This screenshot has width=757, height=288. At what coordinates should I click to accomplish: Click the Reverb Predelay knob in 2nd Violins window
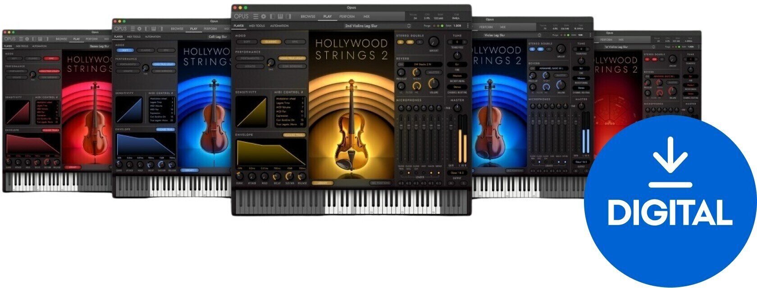(401, 72)
